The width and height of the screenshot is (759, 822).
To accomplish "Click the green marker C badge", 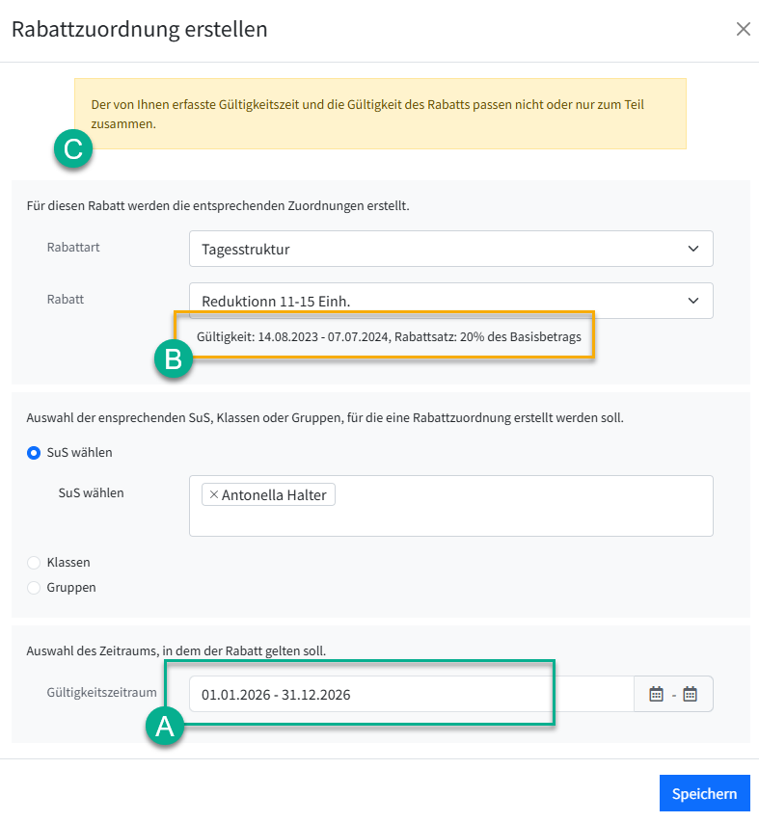I will pyautogui.click(x=72, y=149).
